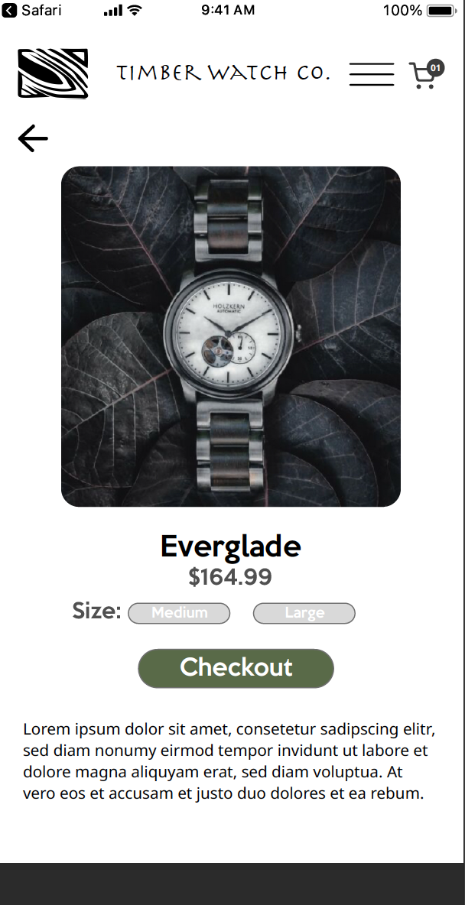Image resolution: width=465 pixels, height=905 pixels.
Task: Click the Everglade watch product photo
Action: coord(231,336)
